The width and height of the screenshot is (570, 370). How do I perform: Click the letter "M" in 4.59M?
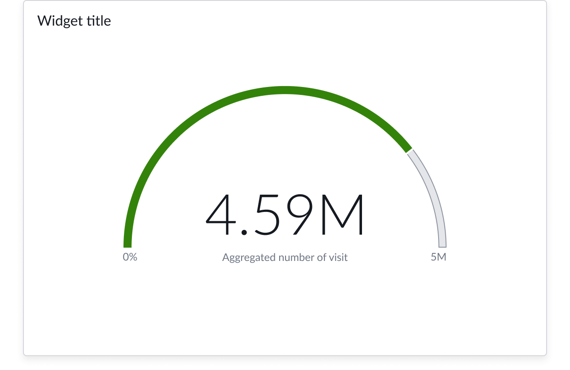tap(343, 215)
